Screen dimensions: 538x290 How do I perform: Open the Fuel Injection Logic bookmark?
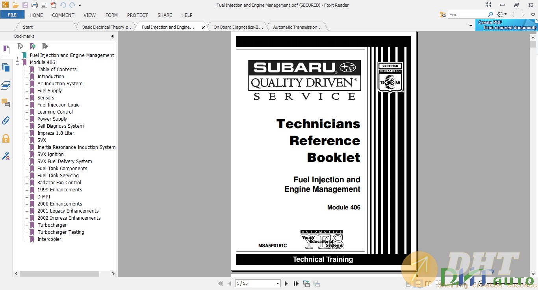point(58,105)
